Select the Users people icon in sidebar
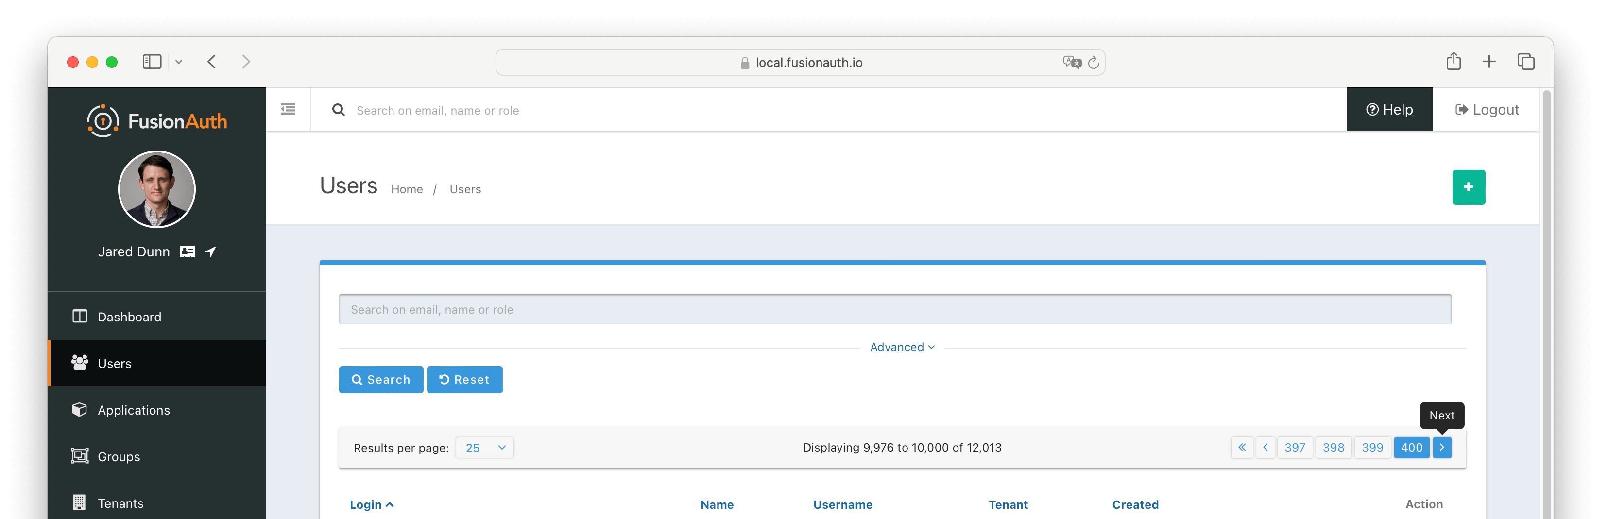Viewport: 1608px width, 519px height. [x=79, y=363]
